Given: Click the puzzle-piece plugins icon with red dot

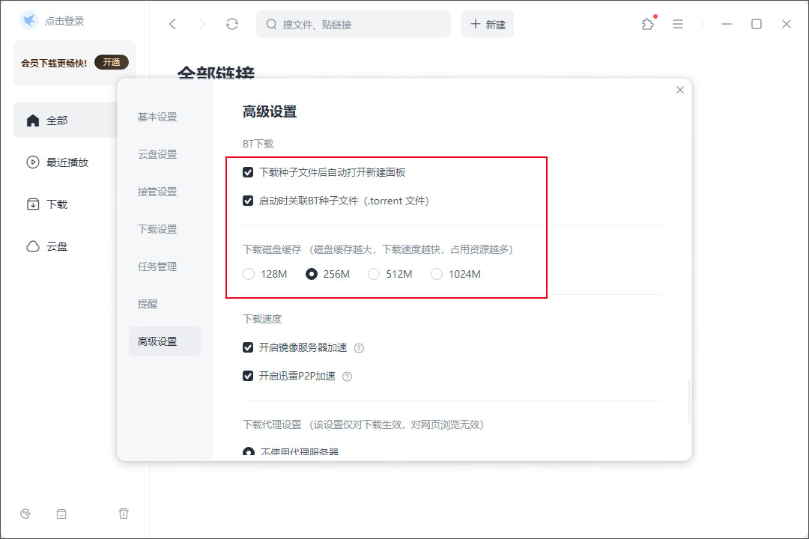Looking at the screenshot, I should click(647, 24).
